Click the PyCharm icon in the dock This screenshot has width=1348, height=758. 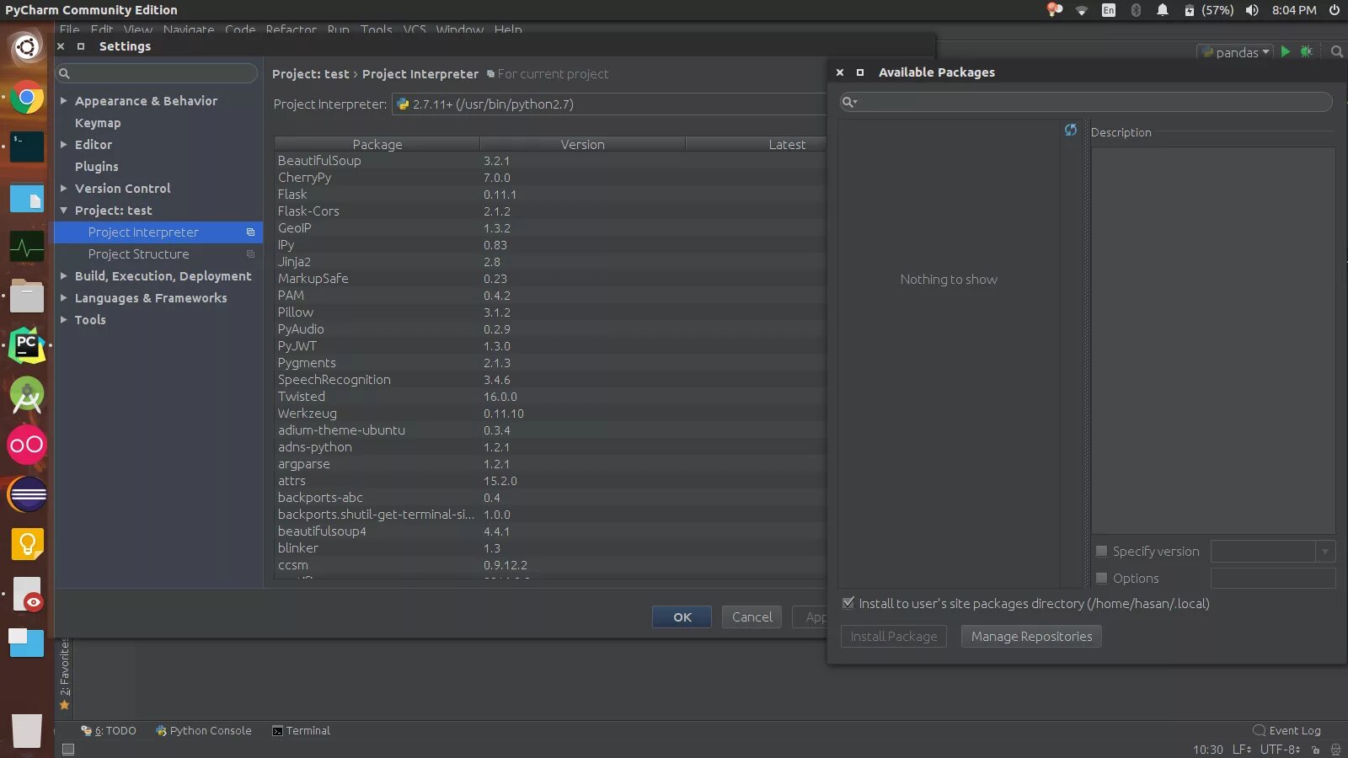pyautogui.click(x=27, y=345)
